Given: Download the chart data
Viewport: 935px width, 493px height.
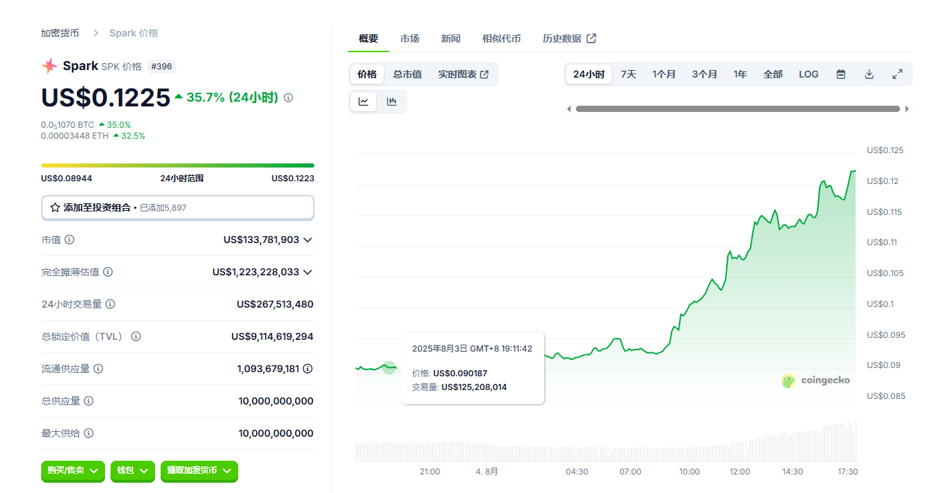Looking at the screenshot, I should click(869, 74).
